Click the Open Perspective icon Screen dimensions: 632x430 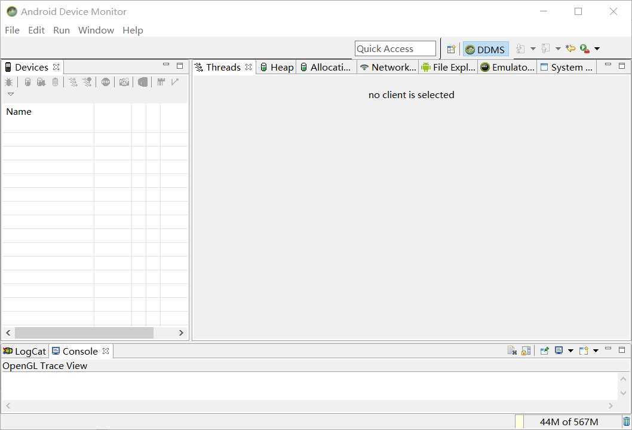(x=452, y=49)
